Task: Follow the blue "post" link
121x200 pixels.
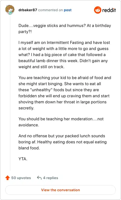Action: point(68,10)
